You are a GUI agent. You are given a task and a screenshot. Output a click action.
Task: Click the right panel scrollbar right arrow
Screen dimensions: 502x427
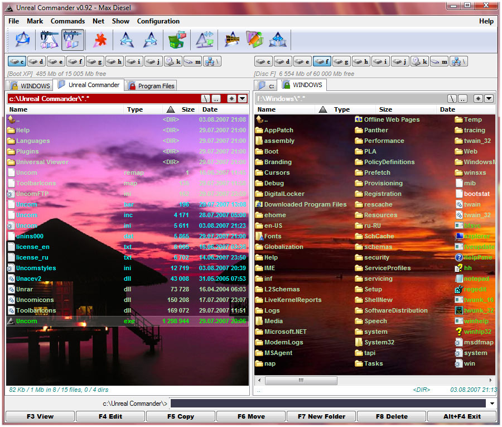click(490, 381)
